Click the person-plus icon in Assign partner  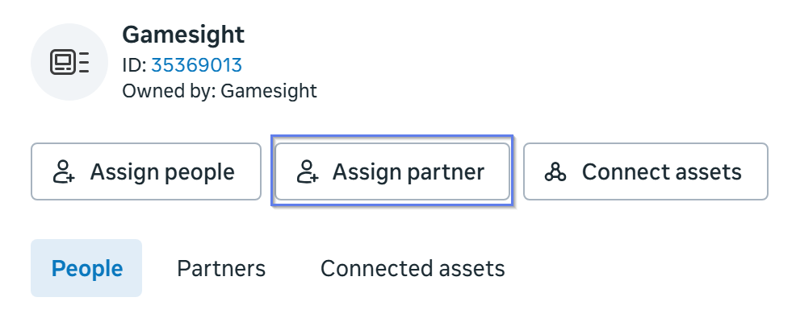308,171
